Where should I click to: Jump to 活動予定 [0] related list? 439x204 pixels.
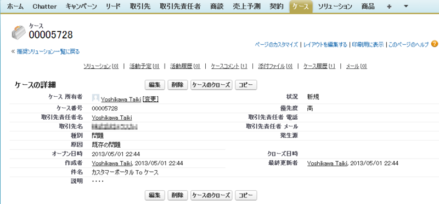click(x=144, y=66)
